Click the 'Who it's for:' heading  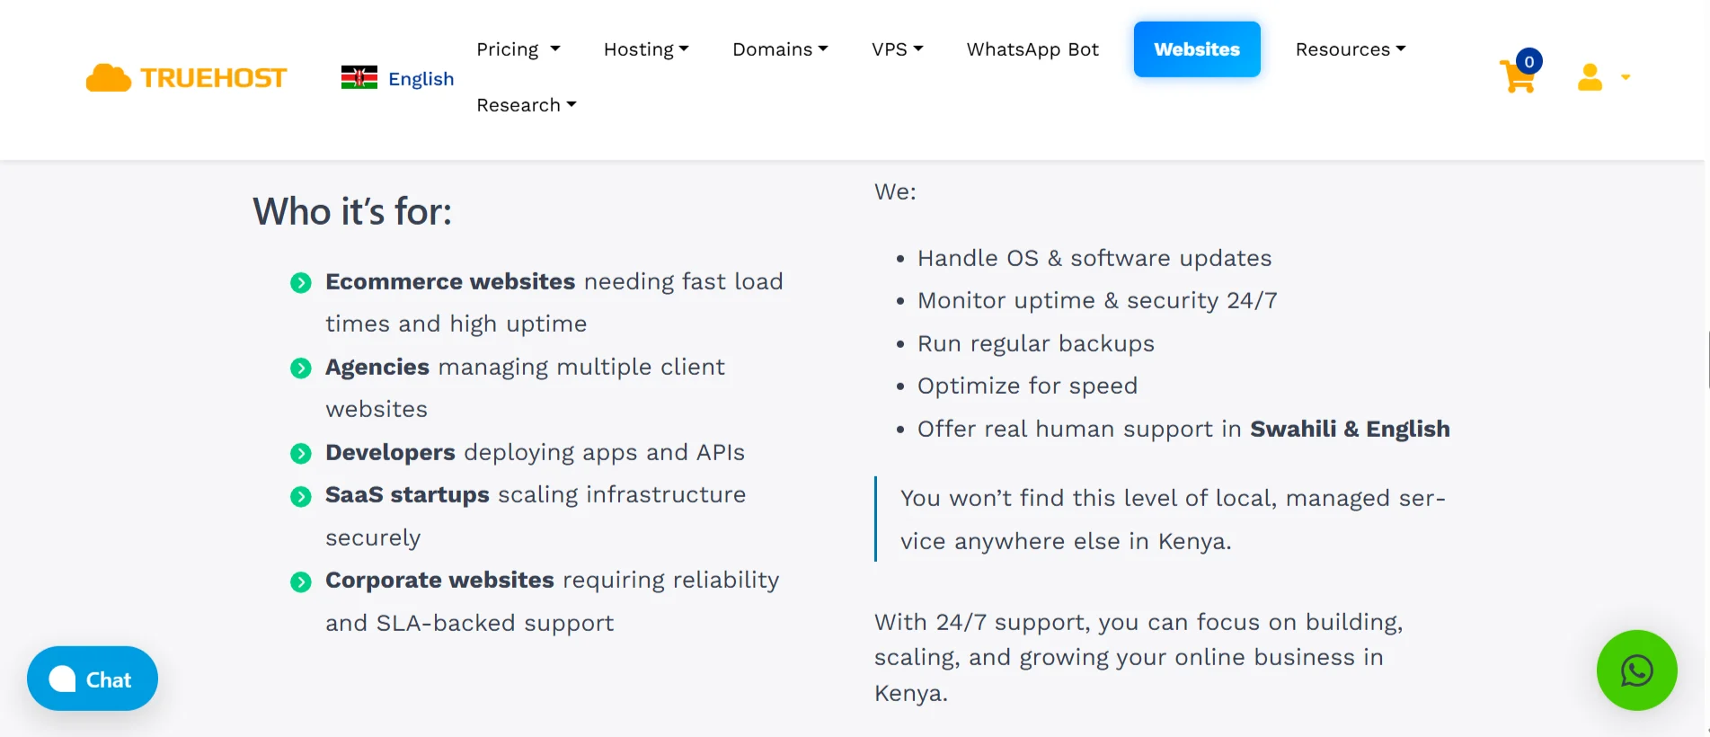352,212
